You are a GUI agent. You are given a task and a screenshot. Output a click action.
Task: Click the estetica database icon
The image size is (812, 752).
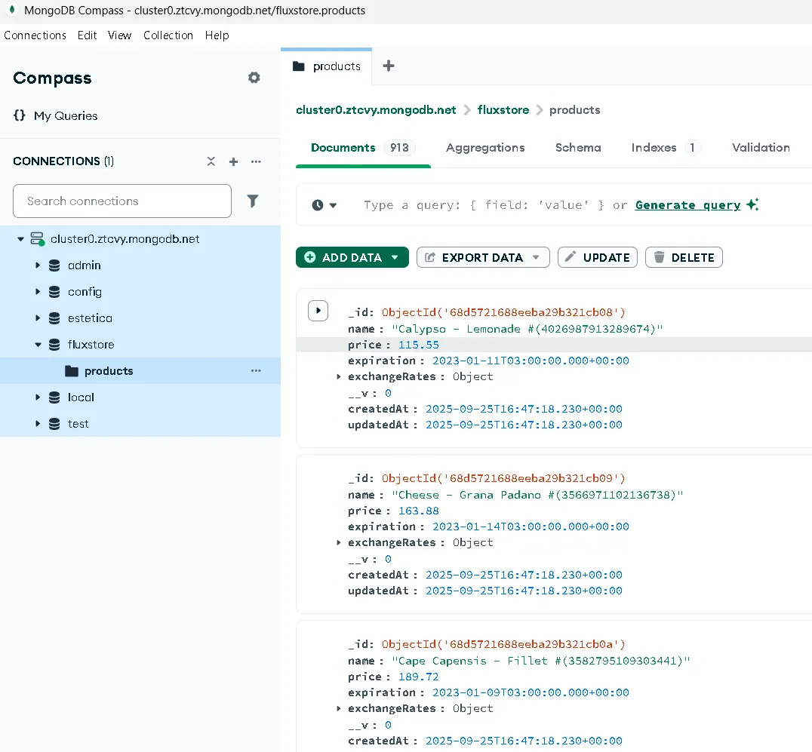54,318
